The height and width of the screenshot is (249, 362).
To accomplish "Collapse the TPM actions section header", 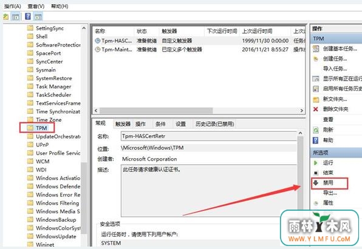I will click(x=336, y=38).
